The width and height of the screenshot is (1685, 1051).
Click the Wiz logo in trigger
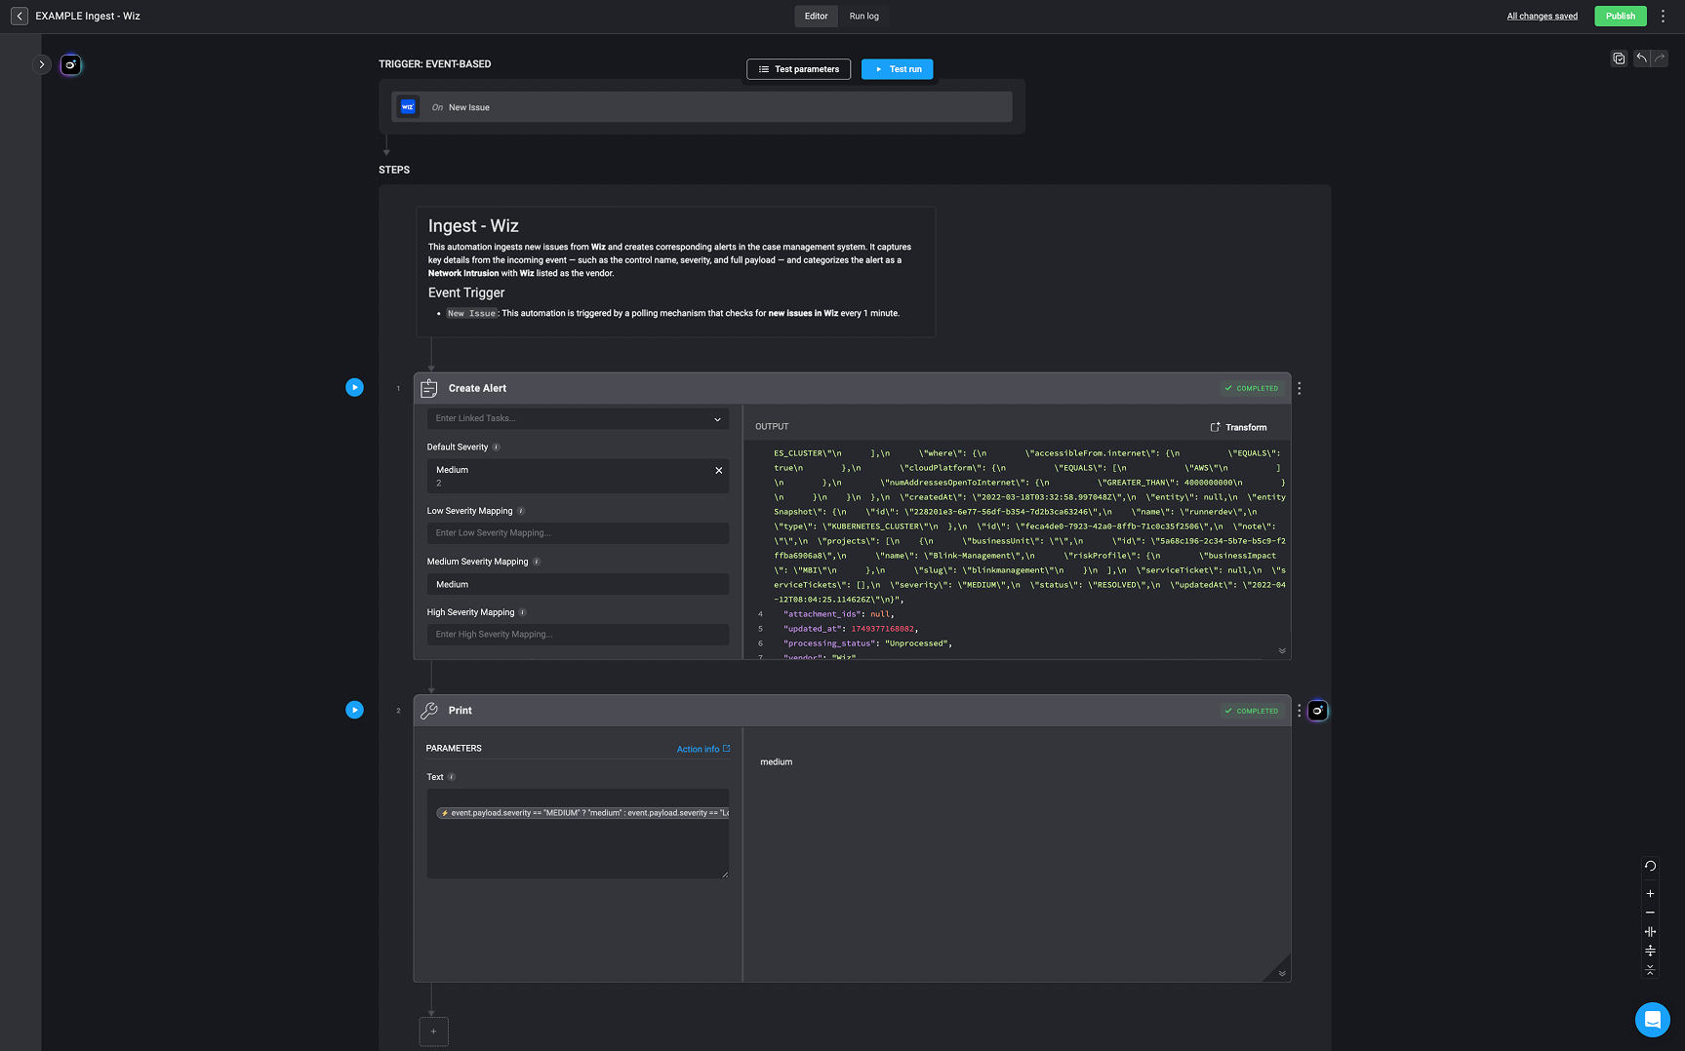click(x=408, y=107)
